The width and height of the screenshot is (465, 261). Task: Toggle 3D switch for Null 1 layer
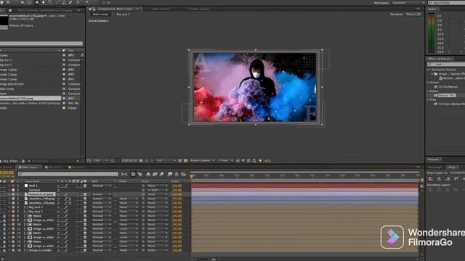pos(85,186)
